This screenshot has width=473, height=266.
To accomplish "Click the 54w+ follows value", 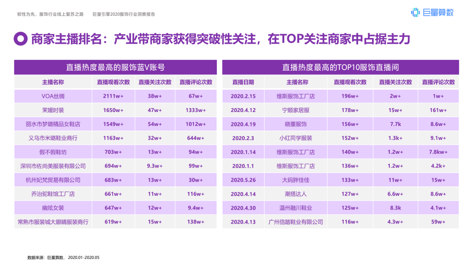I will point(155,124).
